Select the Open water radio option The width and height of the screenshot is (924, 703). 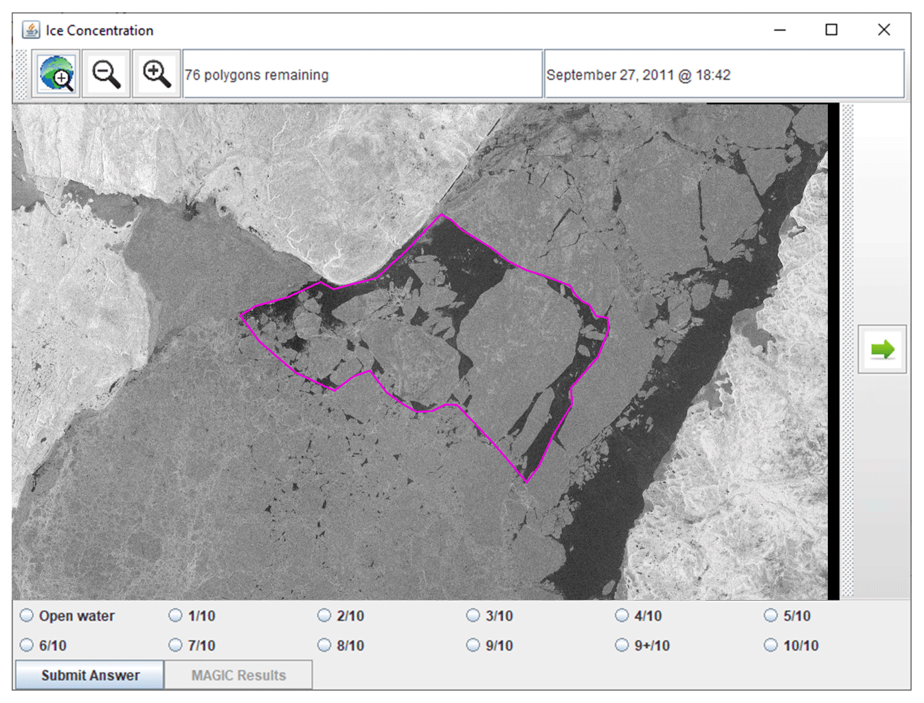pos(27,616)
